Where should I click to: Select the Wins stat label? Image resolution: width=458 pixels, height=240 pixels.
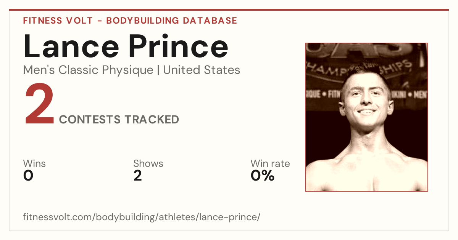34,164
